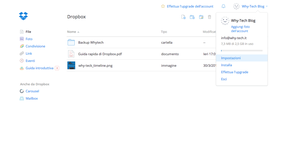Click the Guida introduttiva cake icon
The height and width of the screenshot is (144, 291).
pyautogui.click(x=22, y=68)
